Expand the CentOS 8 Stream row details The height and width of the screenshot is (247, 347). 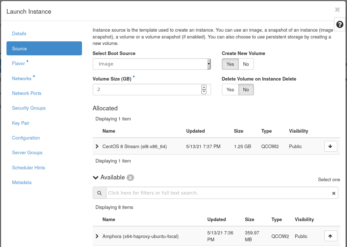pyautogui.click(x=97, y=146)
